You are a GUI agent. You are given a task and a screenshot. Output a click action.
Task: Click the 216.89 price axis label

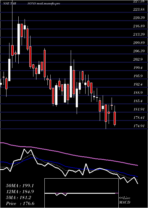point(139,26)
